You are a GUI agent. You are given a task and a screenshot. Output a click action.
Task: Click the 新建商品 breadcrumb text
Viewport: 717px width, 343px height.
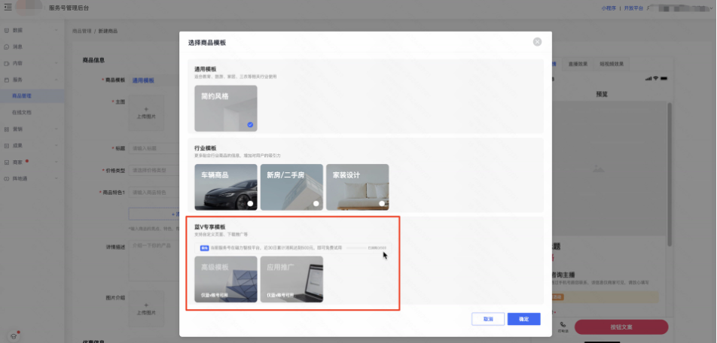(108, 31)
